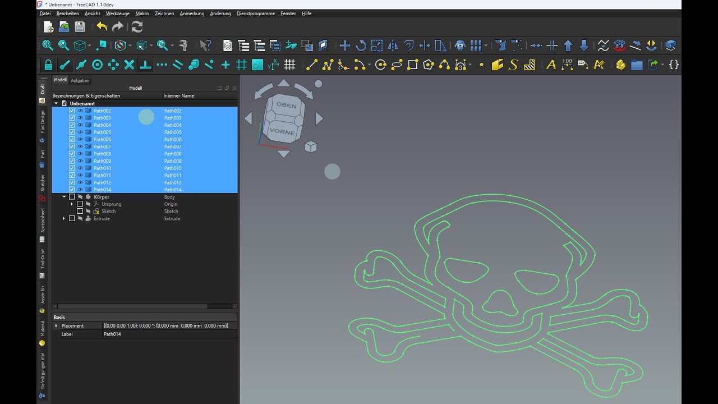Switch to Sketcher workbench tab
Viewport: 718px width, 404px height.
point(42,189)
